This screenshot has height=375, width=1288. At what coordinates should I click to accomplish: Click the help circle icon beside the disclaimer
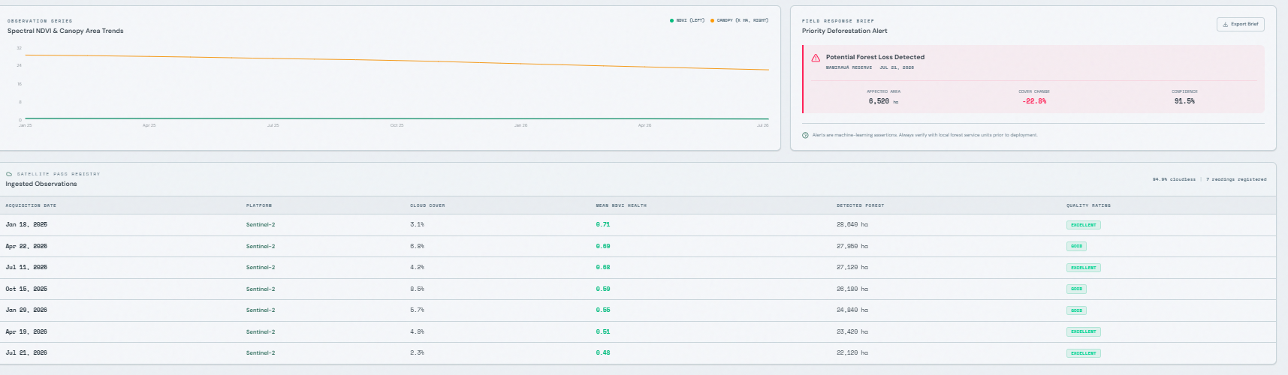tap(806, 135)
